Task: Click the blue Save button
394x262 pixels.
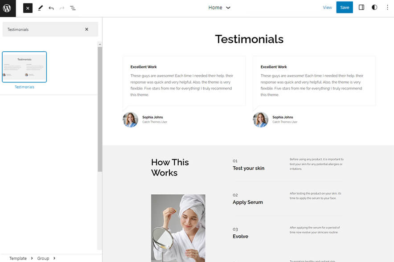Action: click(x=345, y=7)
